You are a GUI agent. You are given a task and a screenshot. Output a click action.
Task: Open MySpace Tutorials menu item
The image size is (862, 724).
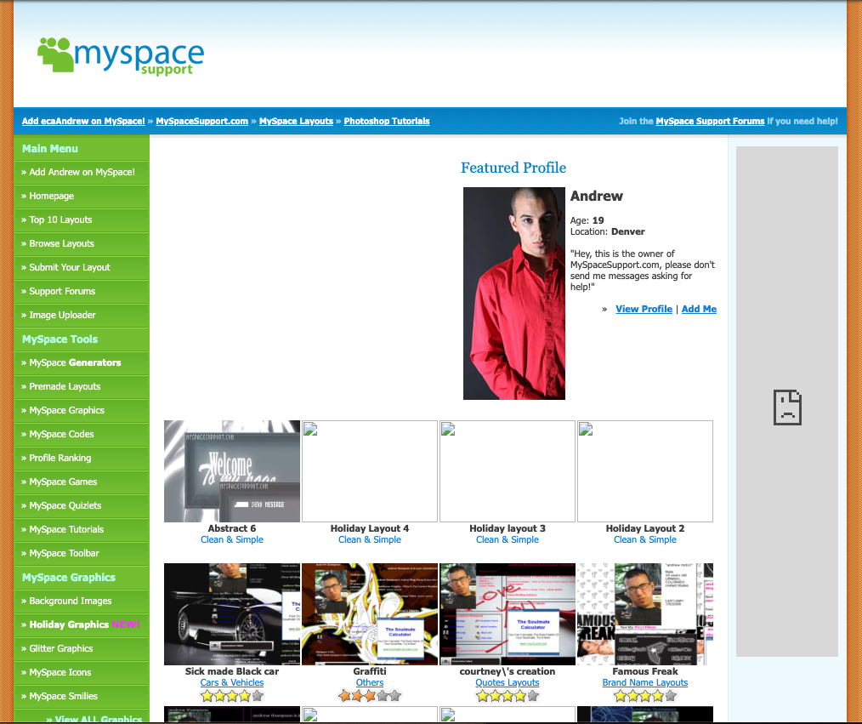pos(82,530)
